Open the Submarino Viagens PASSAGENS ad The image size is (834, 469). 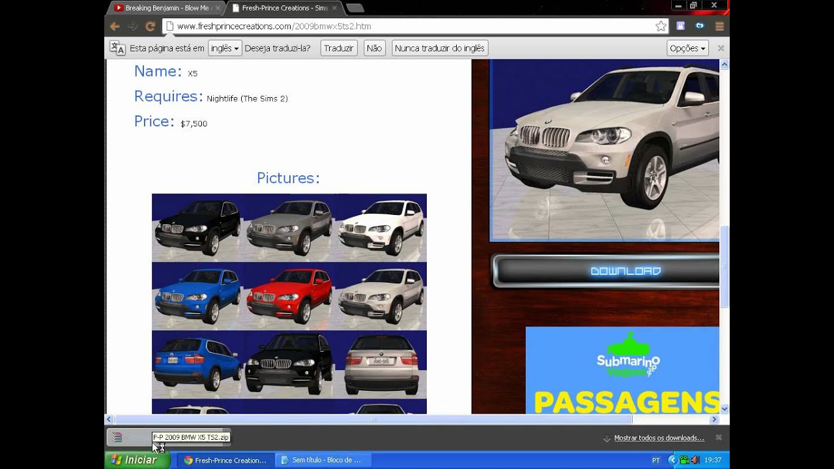(622, 370)
